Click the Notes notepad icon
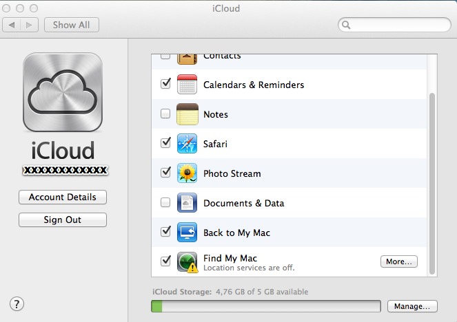Screen dimensions: 457x322 coord(187,114)
